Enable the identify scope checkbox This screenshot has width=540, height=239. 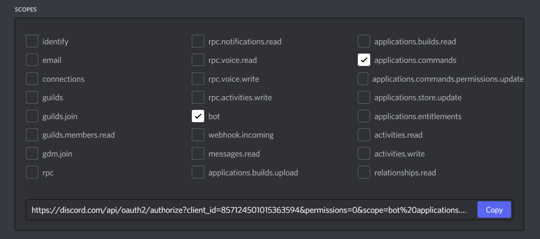pos(32,41)
